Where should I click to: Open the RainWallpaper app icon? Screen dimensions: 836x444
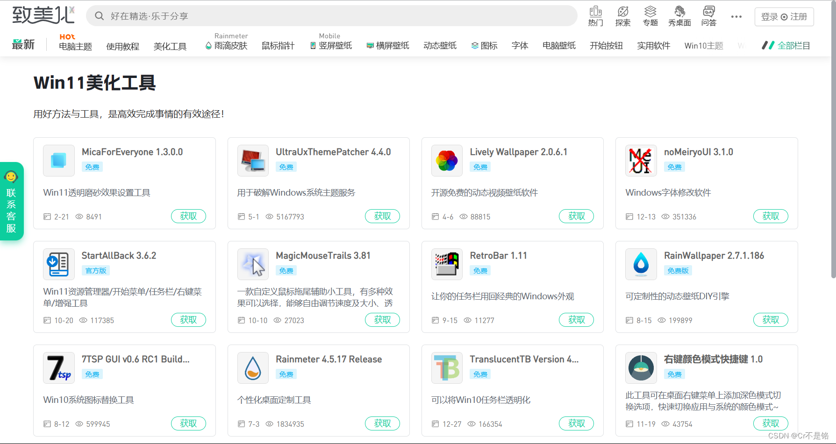(x=641, y=264)
